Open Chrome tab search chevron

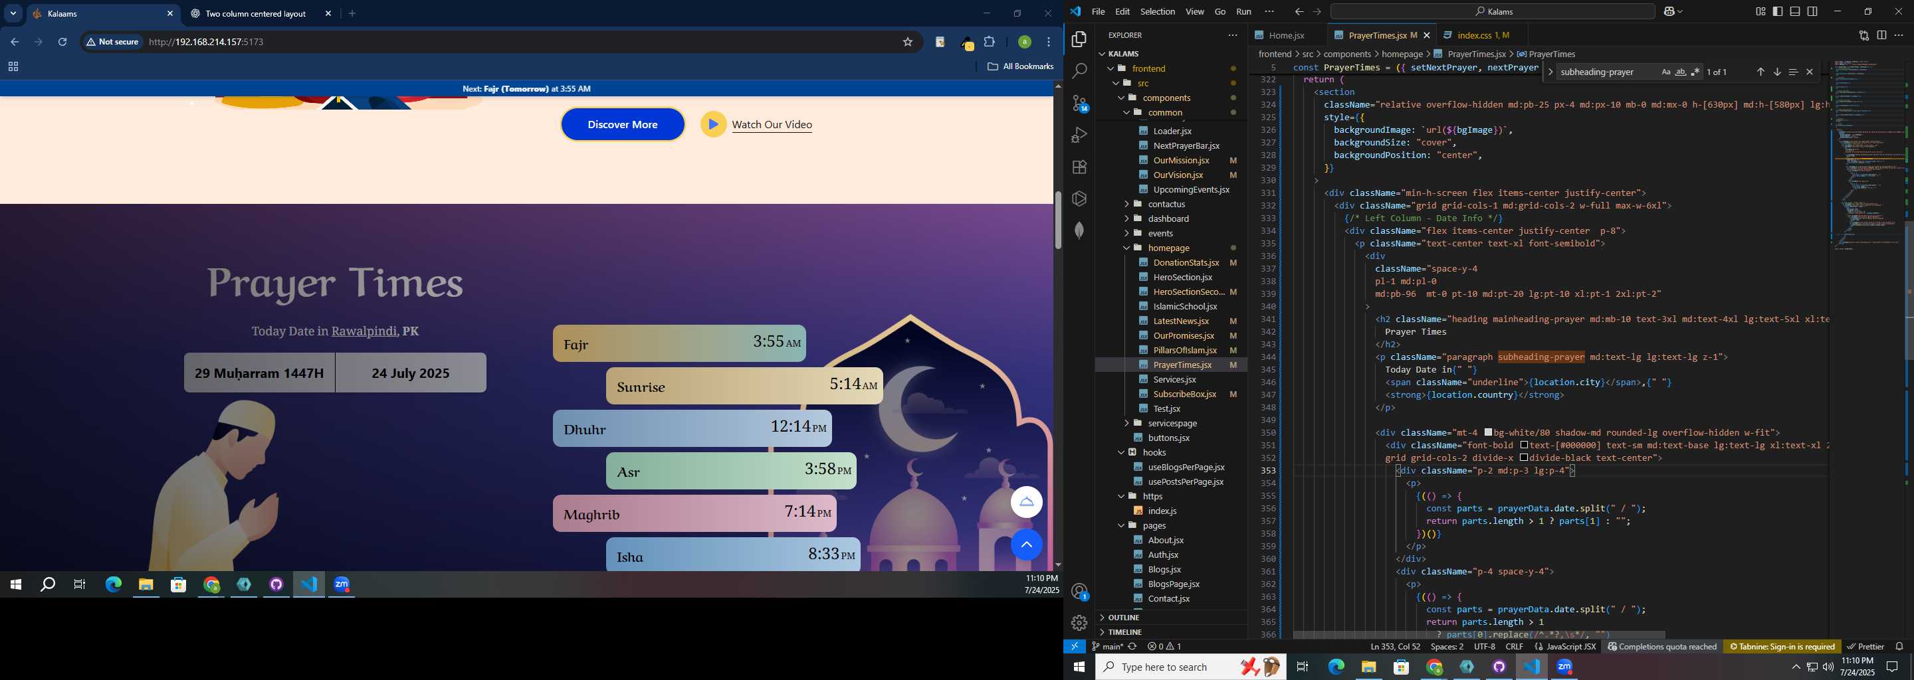point(13,13)
